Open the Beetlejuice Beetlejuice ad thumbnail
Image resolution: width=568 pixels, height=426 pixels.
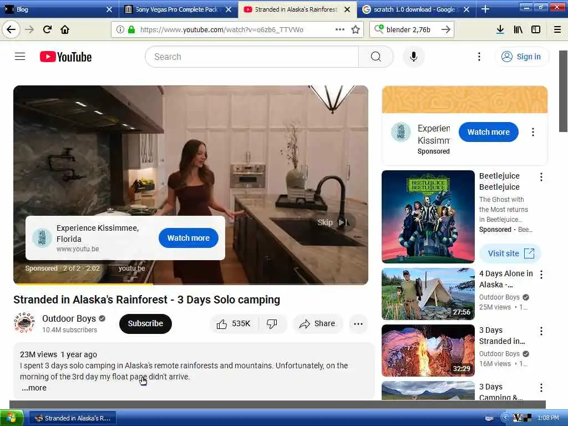click(x=428, y=217)
